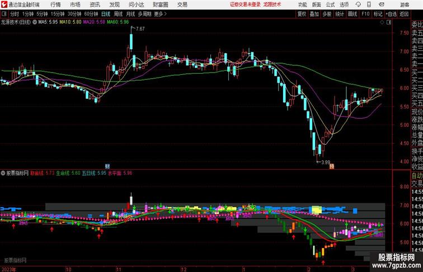Viewport: 423px width, 272px height.
Task: Open the 公式 menu
Action: pyautogui.click(x=330, y=4)
